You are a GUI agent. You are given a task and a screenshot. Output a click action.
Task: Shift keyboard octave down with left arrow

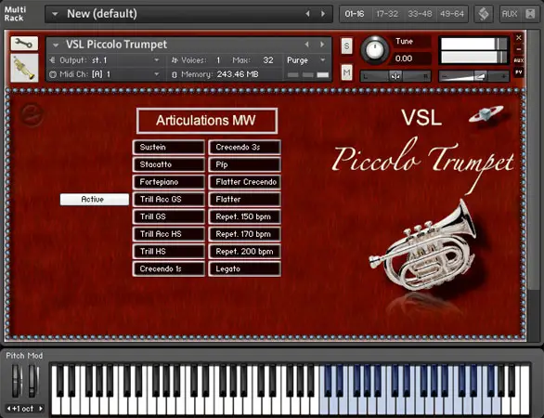(x=8, y=409)
